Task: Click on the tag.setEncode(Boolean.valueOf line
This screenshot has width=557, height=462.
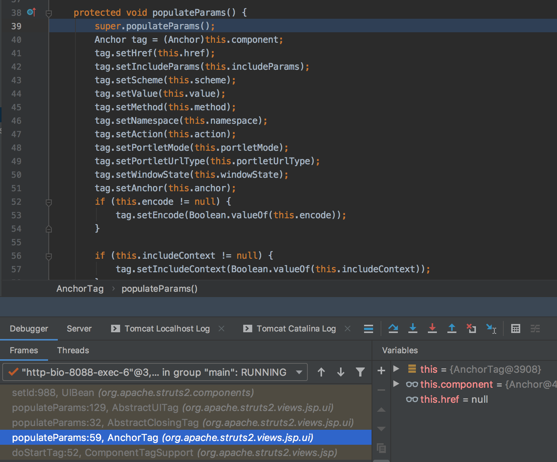Action: click(231, 215)
